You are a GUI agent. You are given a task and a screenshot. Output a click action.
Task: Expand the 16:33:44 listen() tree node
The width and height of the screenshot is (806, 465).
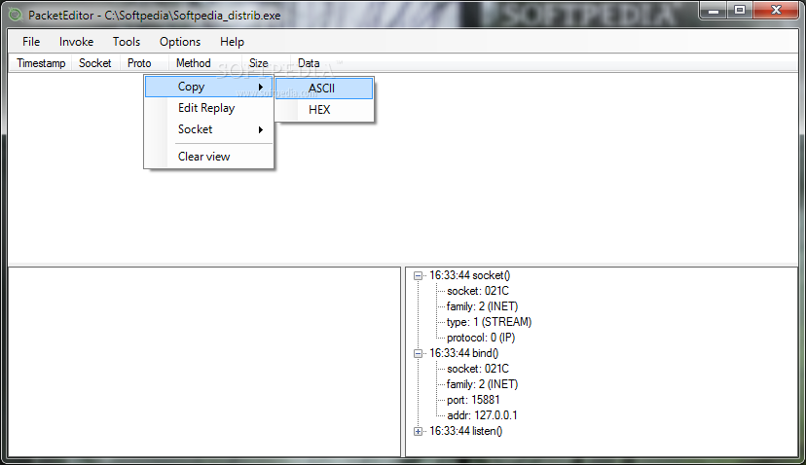click(x=418, y=432)
